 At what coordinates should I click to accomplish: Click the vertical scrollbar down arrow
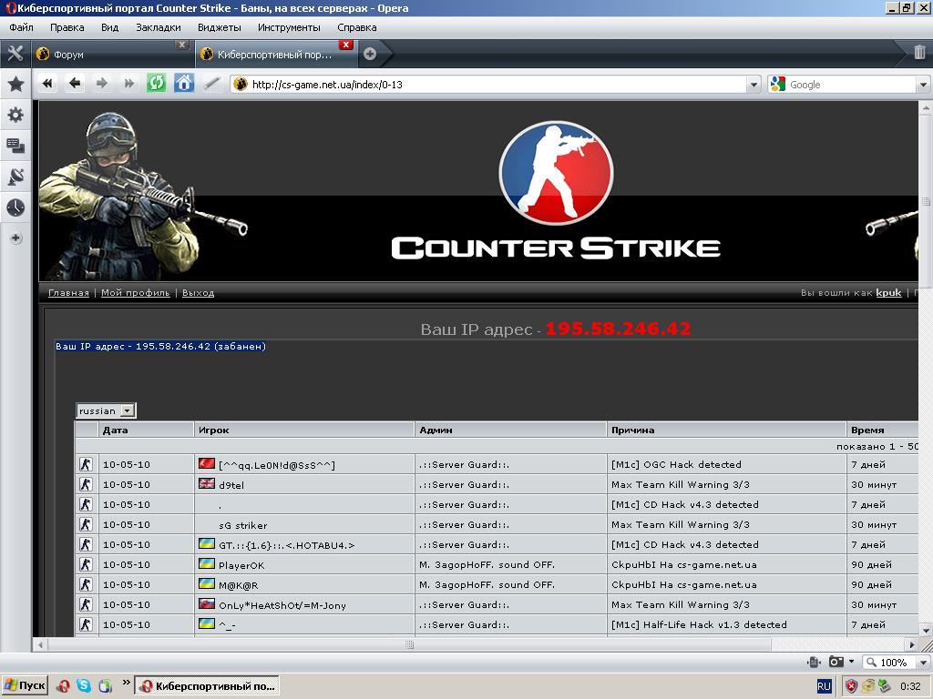[926, 630]
